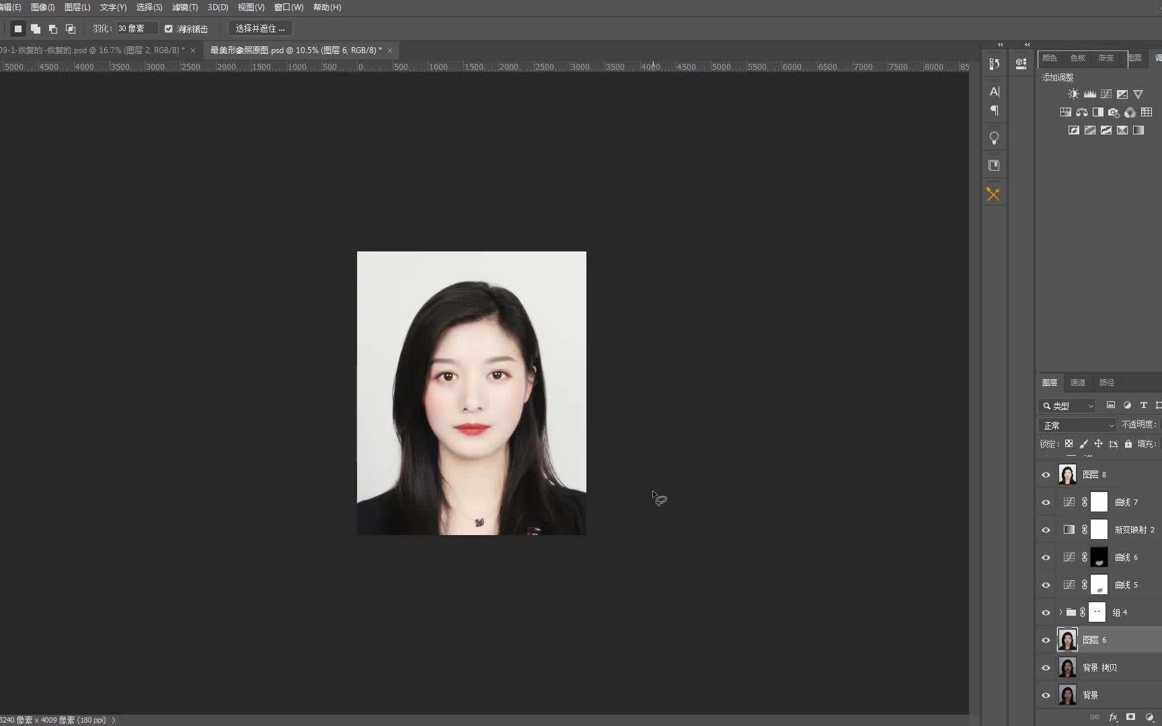Choose Add to selection mode
The width and height of the screenshot is (1162, 726).
tap(36, 28)
